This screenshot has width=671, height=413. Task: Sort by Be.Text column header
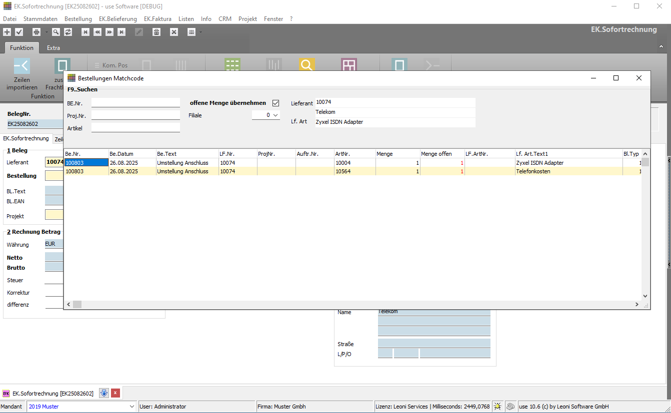click(187, 154)
